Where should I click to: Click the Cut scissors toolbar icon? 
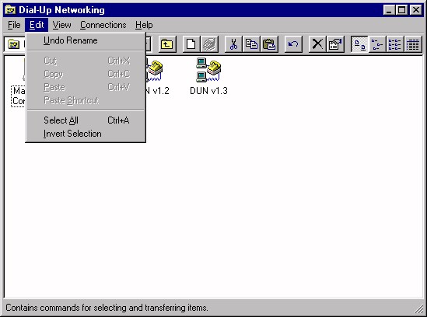[233, 44]
